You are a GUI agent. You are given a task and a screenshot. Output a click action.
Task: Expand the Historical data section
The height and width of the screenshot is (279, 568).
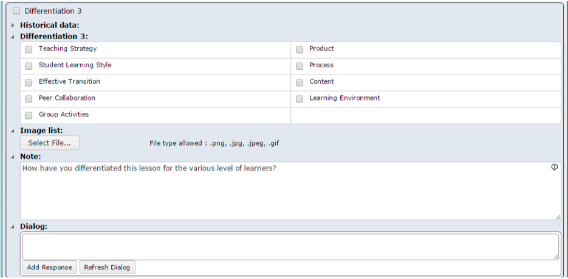pos(13,25)
